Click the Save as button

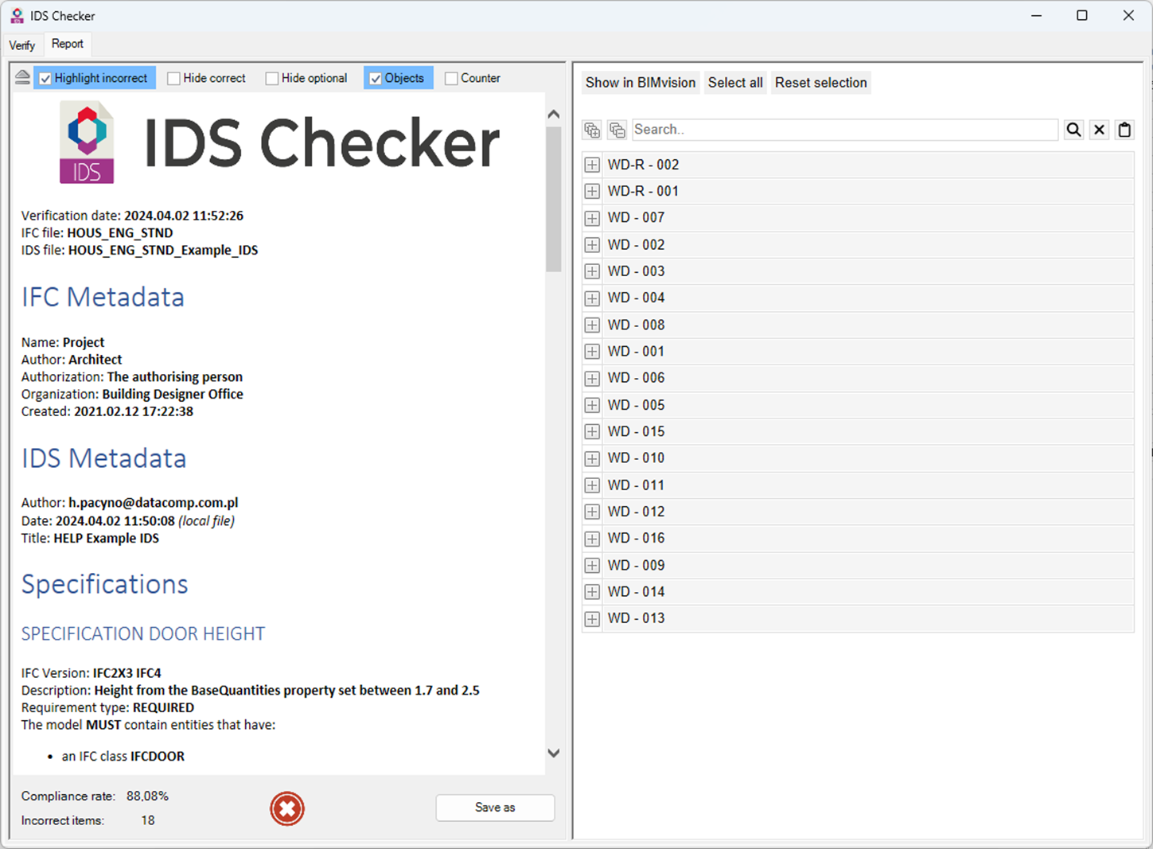[495, 808]
